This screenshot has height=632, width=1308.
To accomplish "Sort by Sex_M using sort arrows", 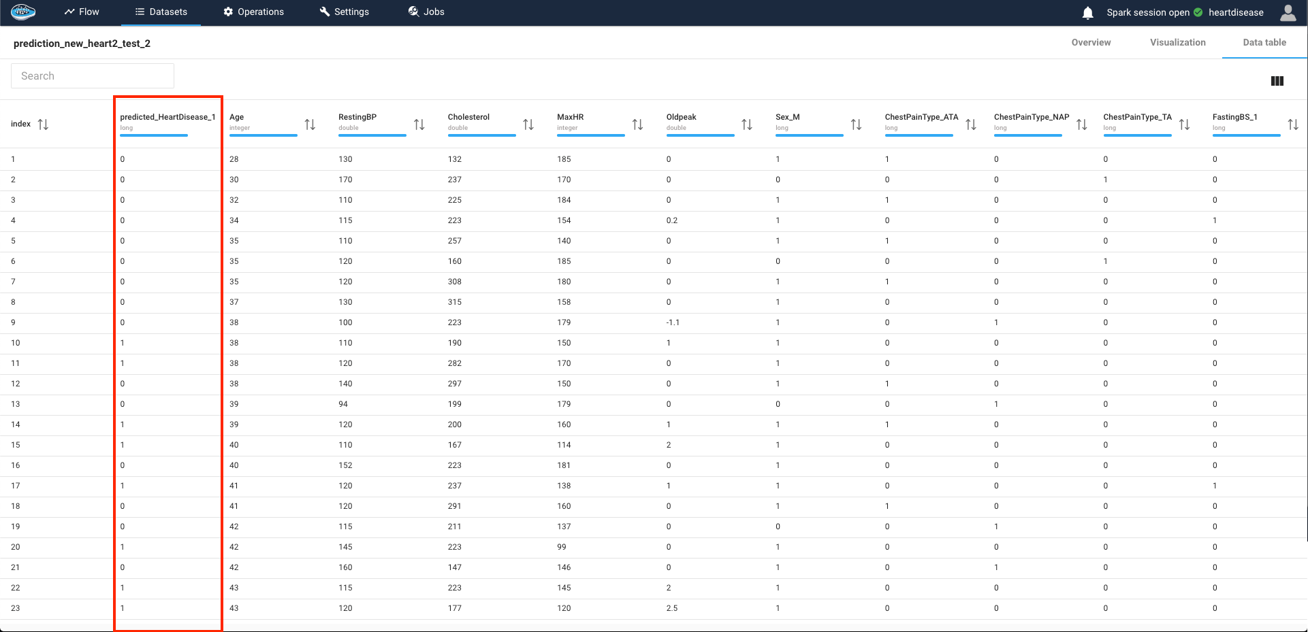I will [856, 124].
